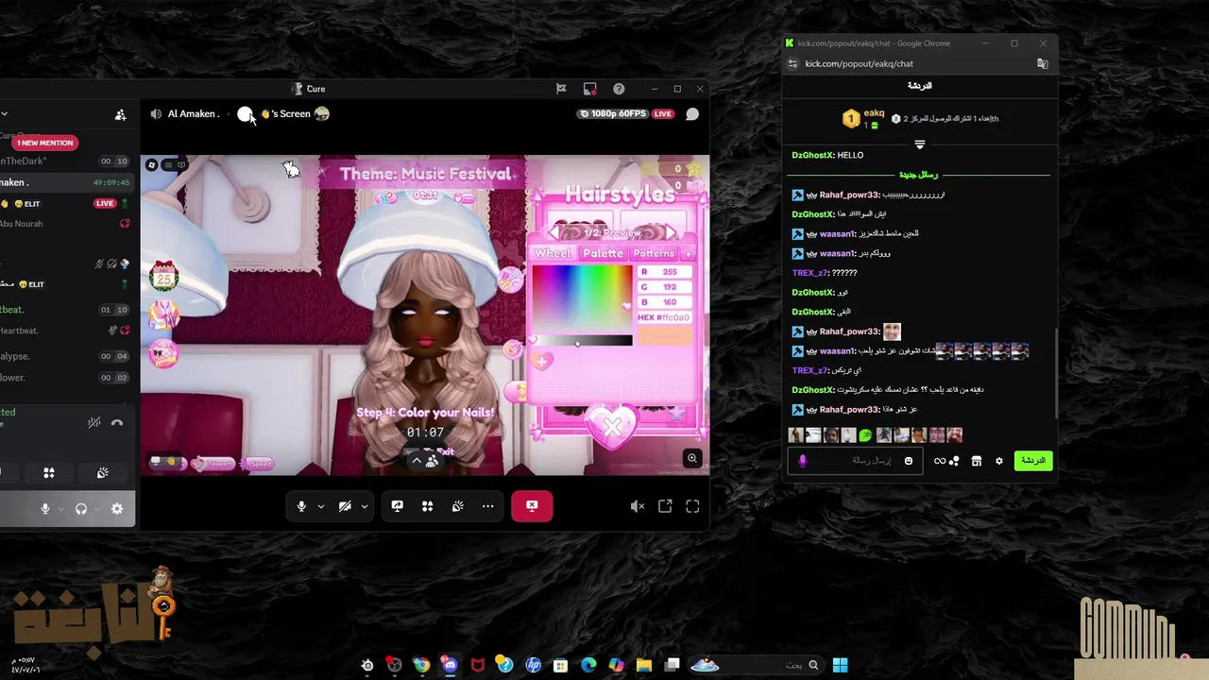The width and height of the screenshot is (1209, 680).
Task: Open soundboard icon in call controls bar
Action: point(458,506)
